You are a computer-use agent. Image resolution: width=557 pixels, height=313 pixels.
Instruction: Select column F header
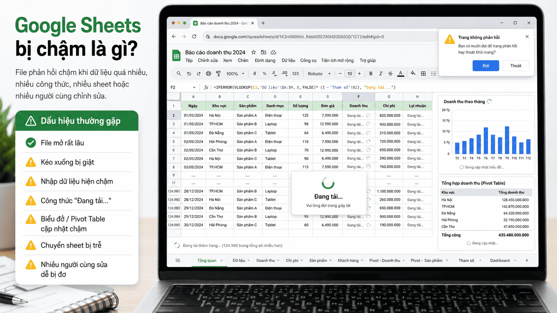point(358,97)
